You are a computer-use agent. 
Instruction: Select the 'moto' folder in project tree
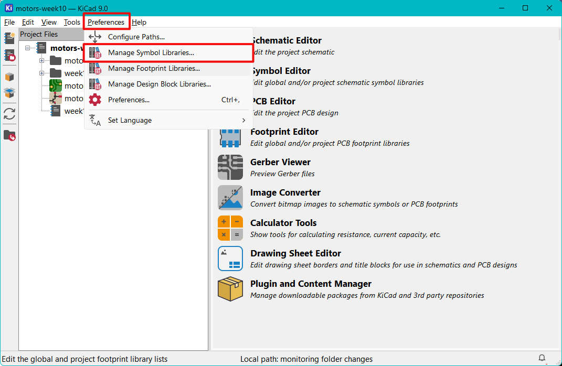coord(66,60)
